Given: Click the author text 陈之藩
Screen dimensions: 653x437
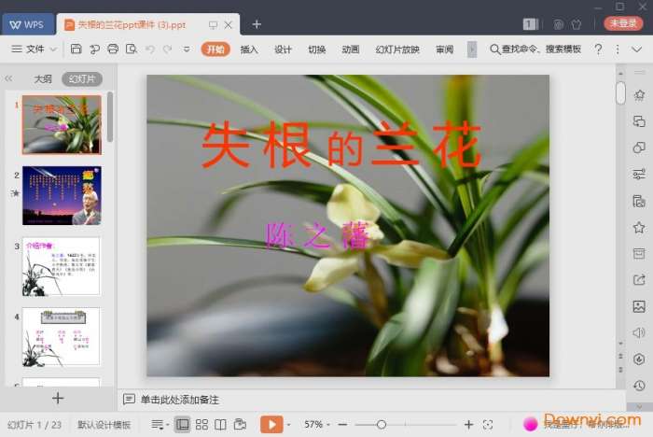Looking at the screenshot, I should pyautogui.click(x=318, y=236).
